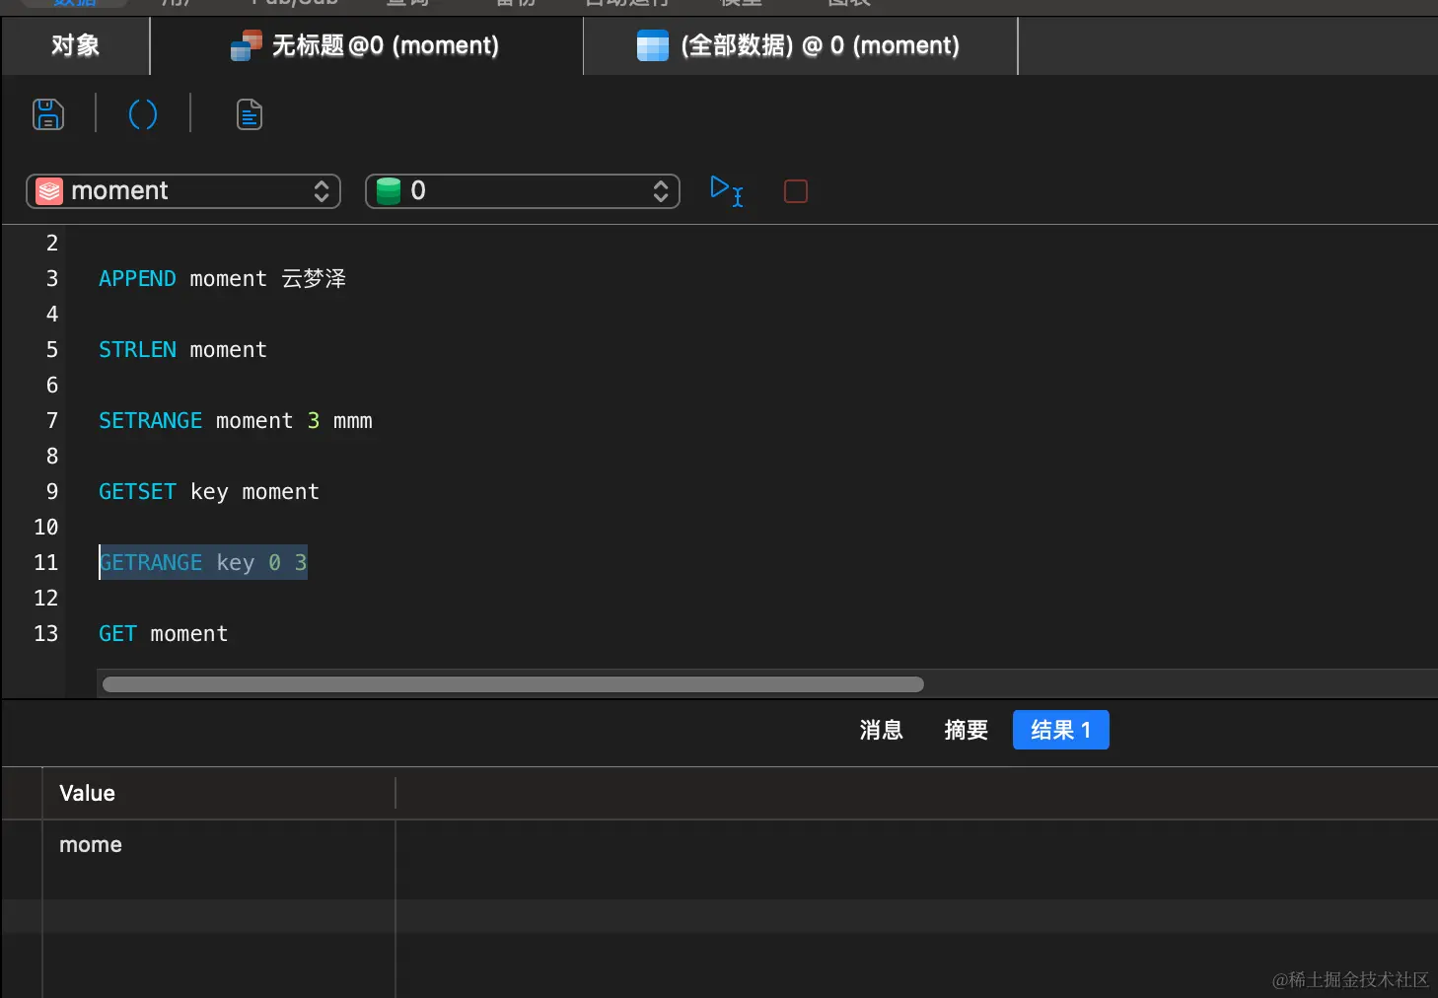Click the SETRANGE moment 3 mmm line
The image size is (1438, 998).
click(236, 421)
